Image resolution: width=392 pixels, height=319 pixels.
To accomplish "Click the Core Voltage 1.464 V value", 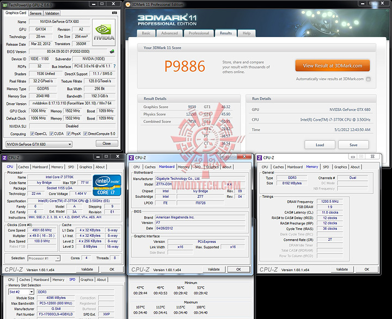I will point(81,193).
